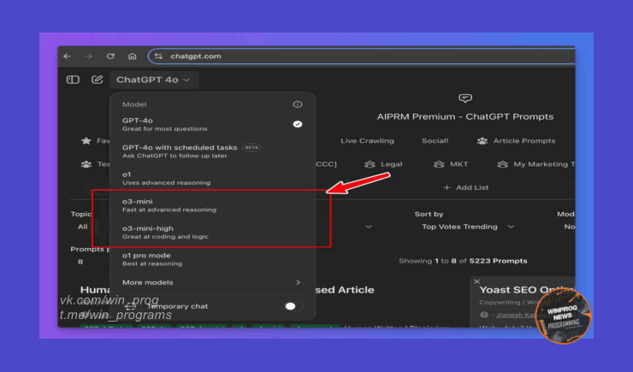
Task: Open the Live Crawling tab
Action: [x=367, y=141]
